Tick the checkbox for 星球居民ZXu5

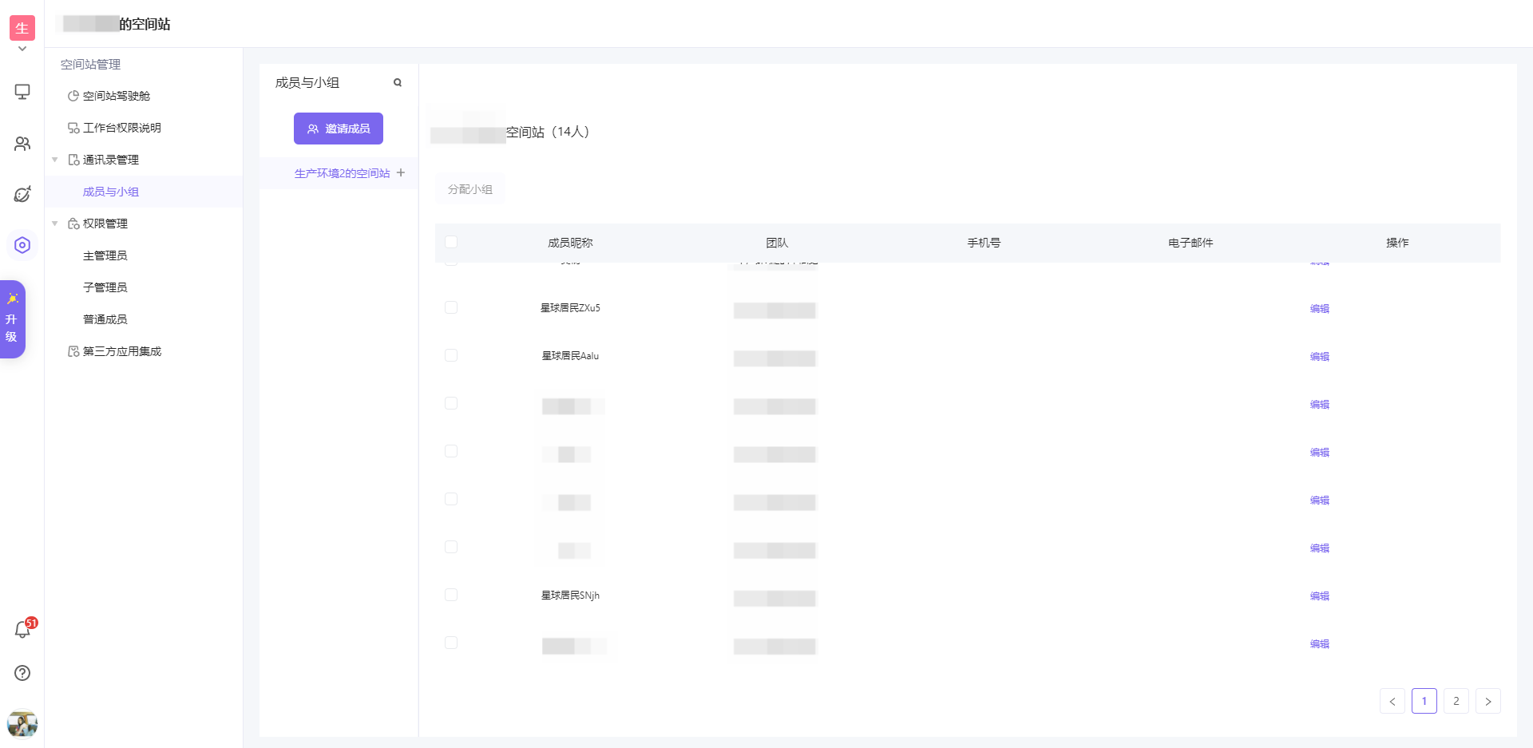coord(451,307)
